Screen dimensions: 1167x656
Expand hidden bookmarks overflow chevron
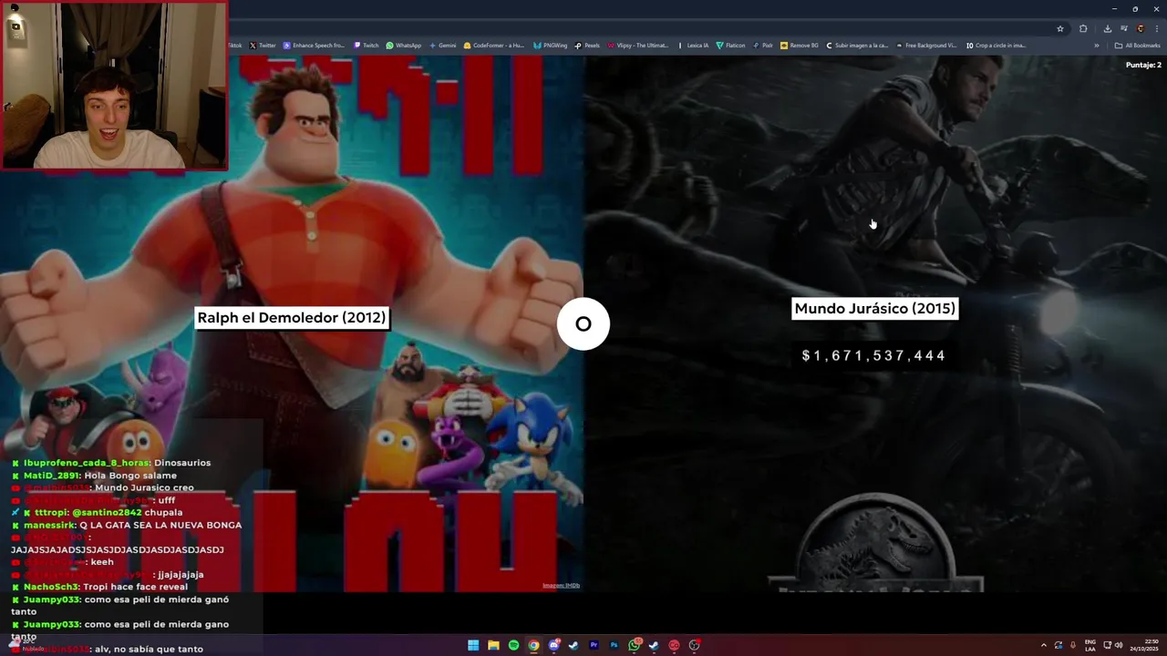(1097, 46)
